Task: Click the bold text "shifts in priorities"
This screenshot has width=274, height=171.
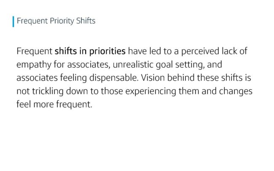Action: (x=90, y=51)
